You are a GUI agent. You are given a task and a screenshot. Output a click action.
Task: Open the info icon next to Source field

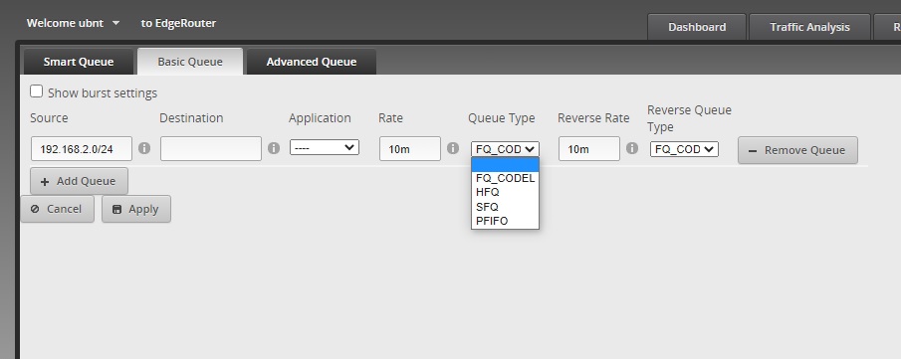pos(144,148)
